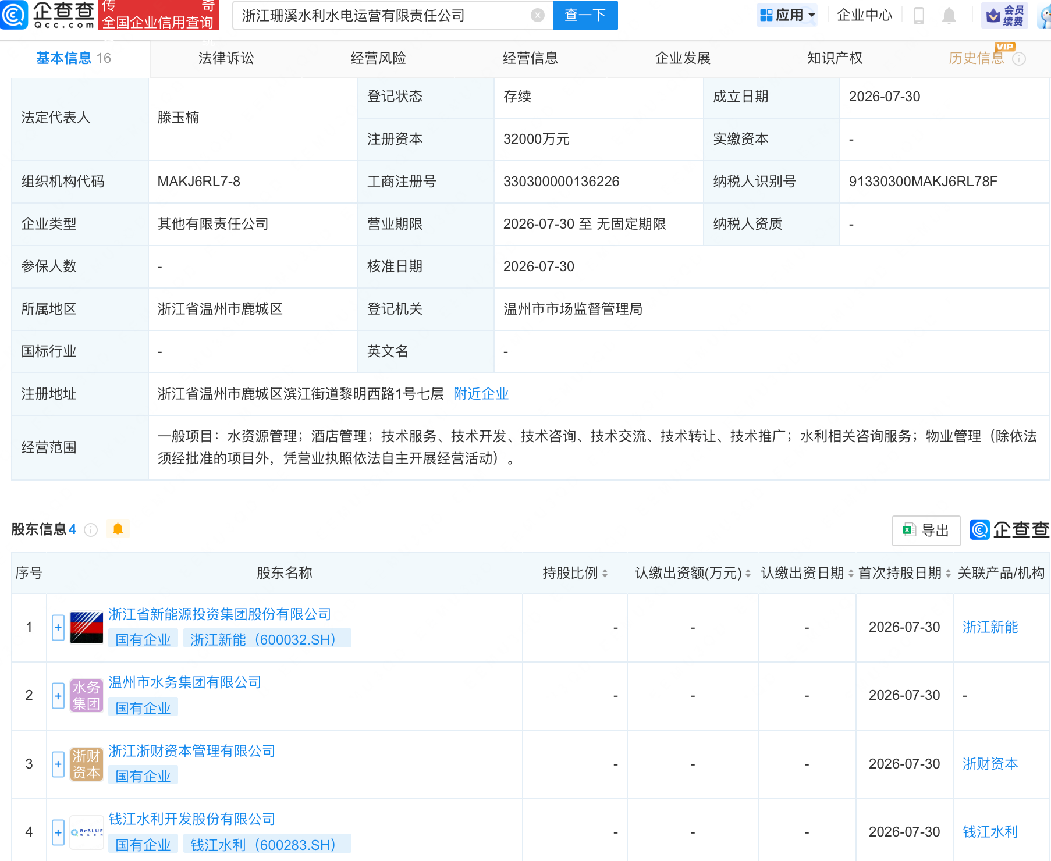The image size is (1051, 861).
Task: Click the Excel icon on export button
Action: pyautogui.click(x=908, y=530)
